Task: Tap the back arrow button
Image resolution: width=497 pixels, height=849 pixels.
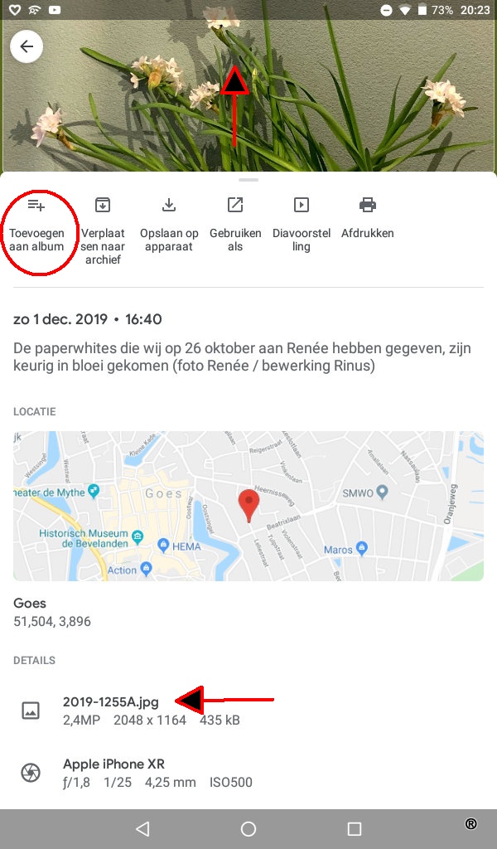Action: [27, 46]
